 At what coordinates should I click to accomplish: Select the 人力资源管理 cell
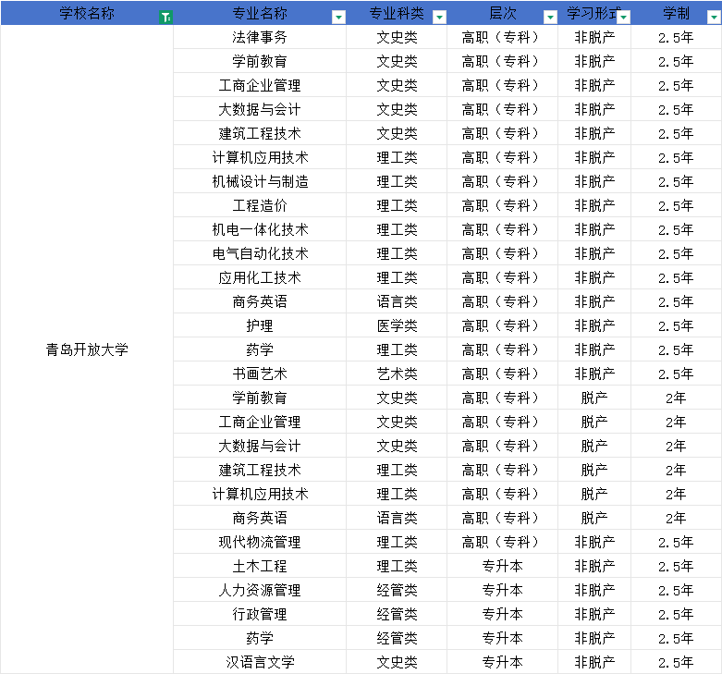click(260, 590)
